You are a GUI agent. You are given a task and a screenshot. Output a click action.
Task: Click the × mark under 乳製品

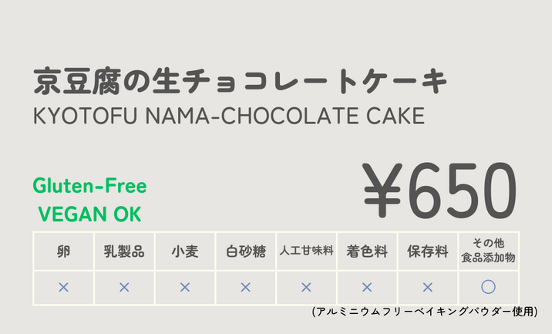tap(124, 288)
